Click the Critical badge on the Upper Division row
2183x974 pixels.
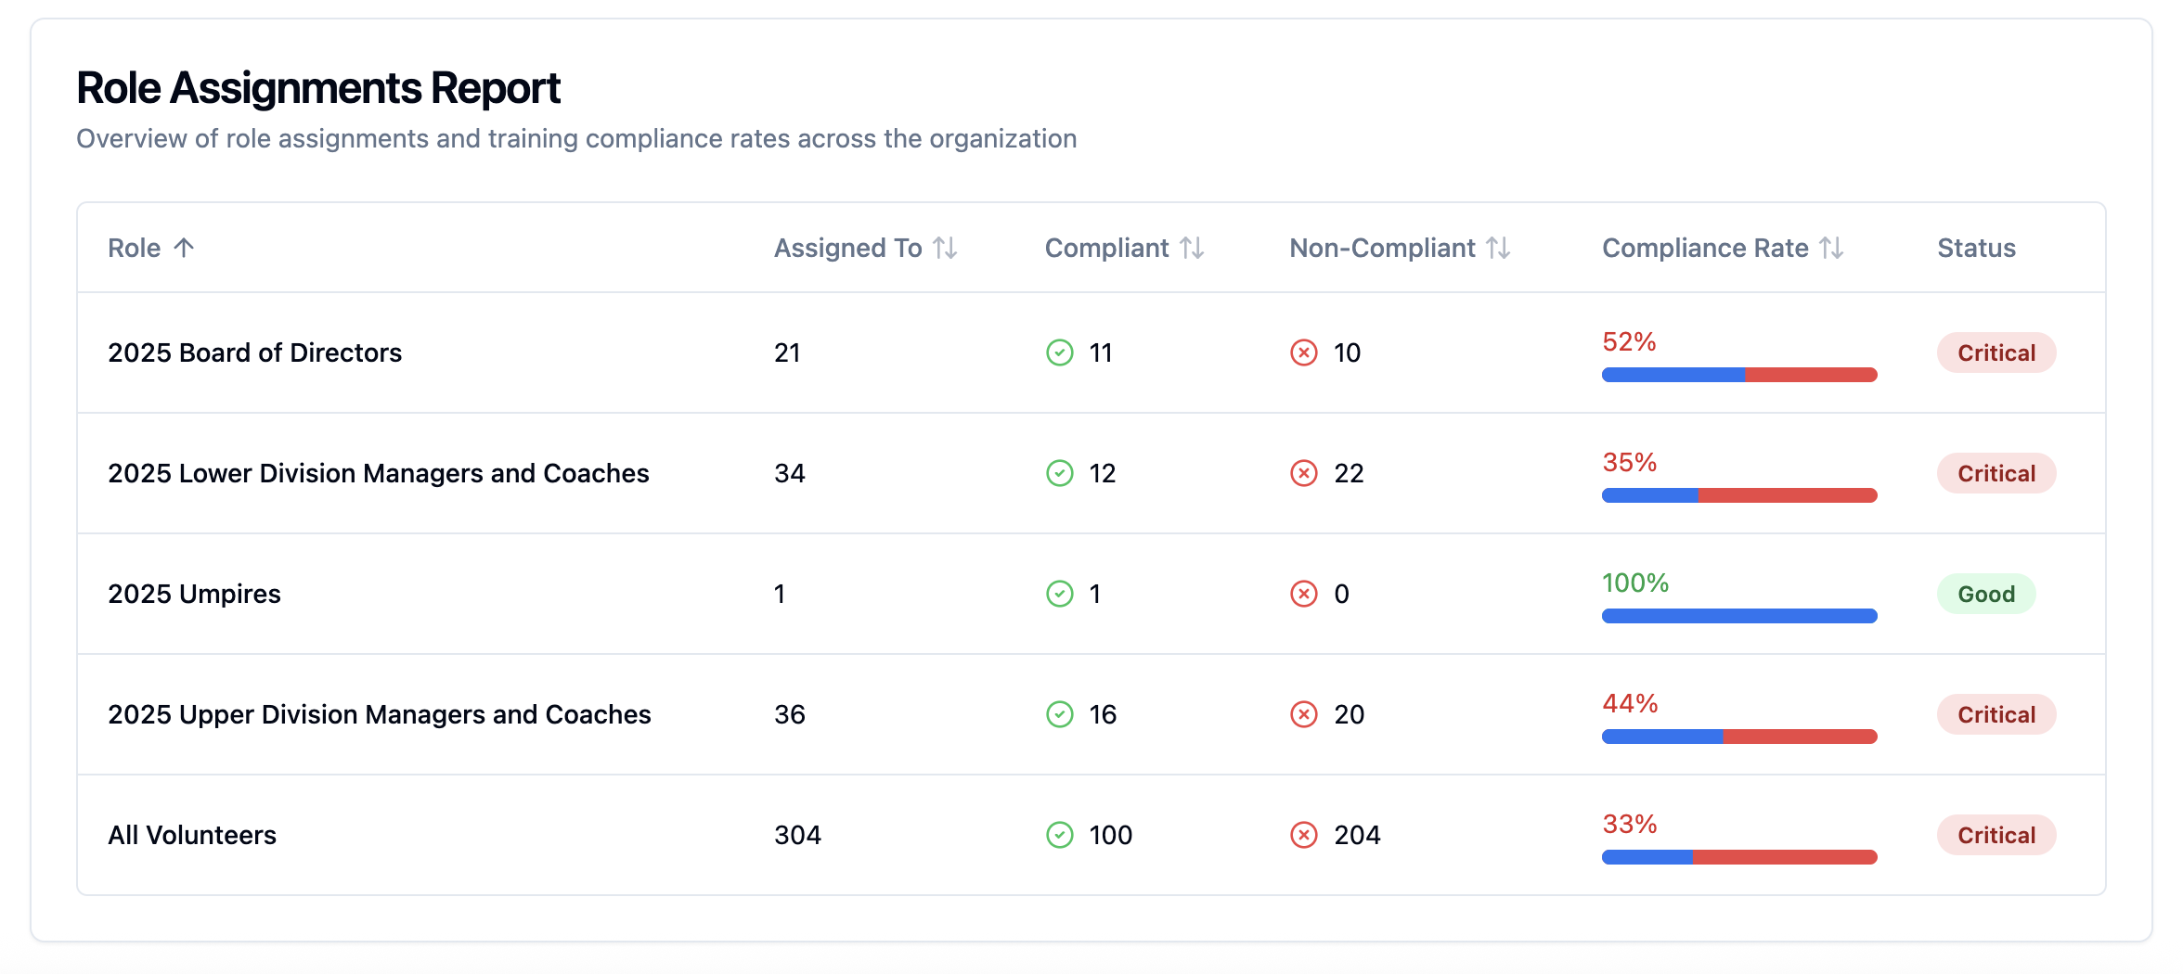[x=1996, y=714]
